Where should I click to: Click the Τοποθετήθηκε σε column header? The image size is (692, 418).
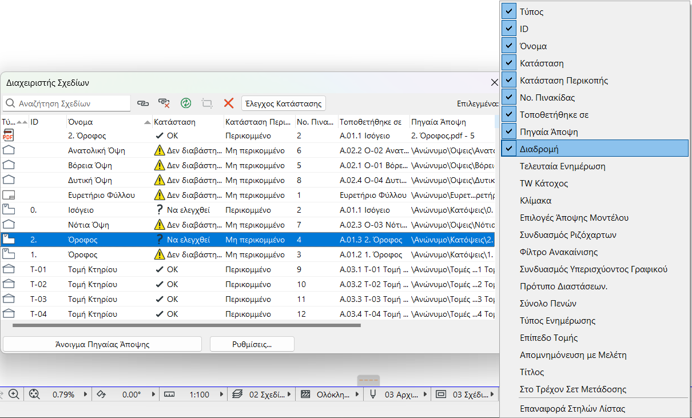point(373,122)
